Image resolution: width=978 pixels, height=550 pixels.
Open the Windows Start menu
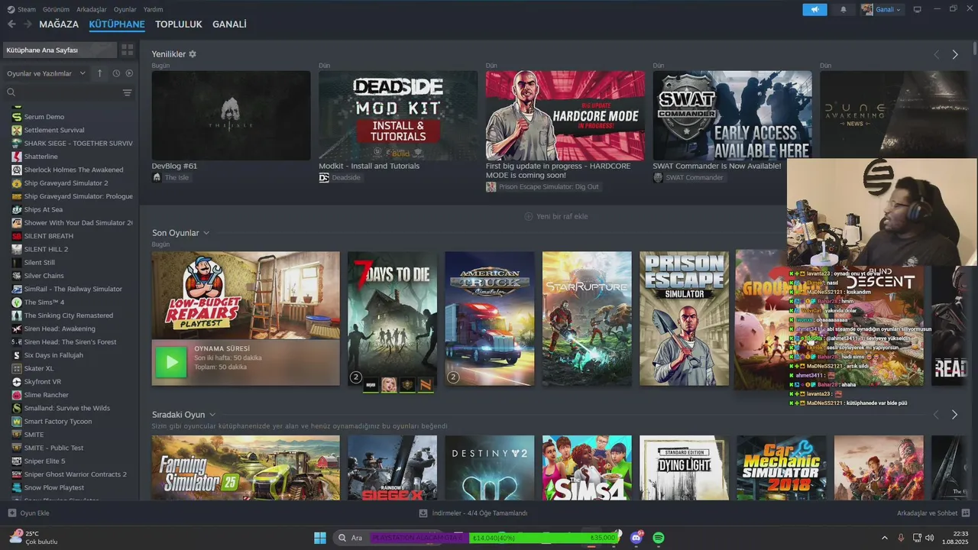click(x=320, y=538)
